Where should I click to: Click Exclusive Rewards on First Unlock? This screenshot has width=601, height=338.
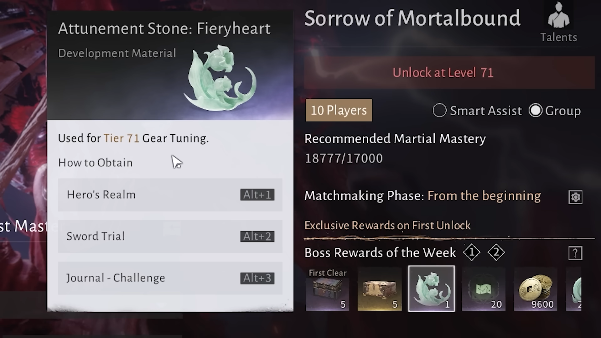tap(387, 225)
